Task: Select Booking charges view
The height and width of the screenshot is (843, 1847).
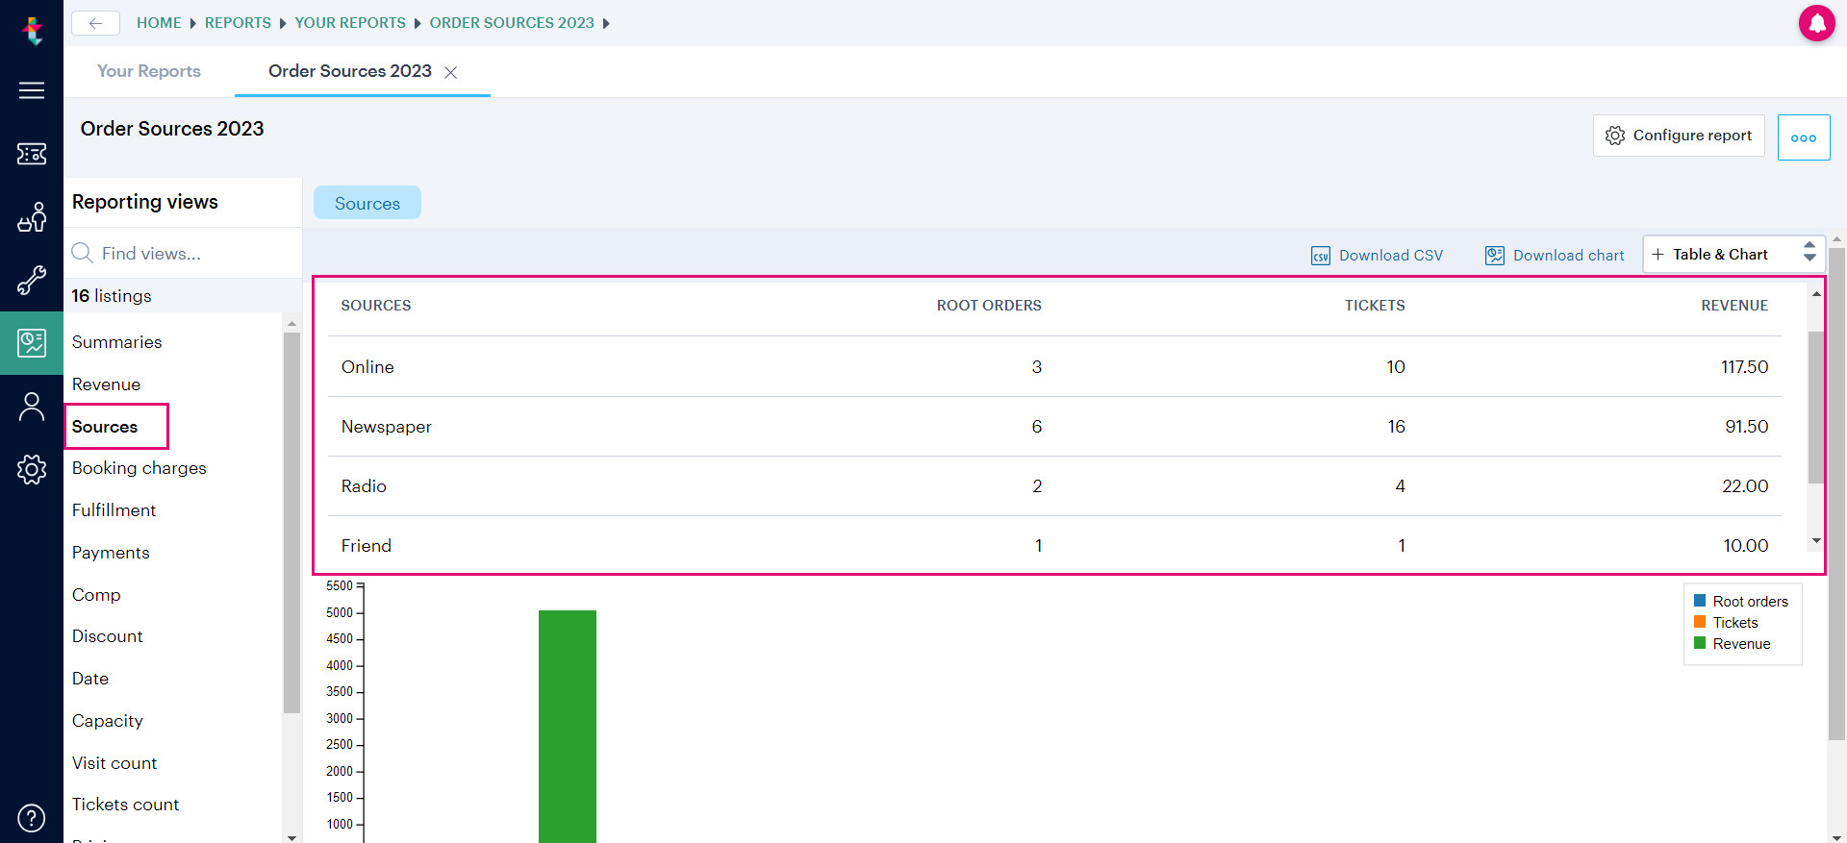Action: [x=139, y=468]
